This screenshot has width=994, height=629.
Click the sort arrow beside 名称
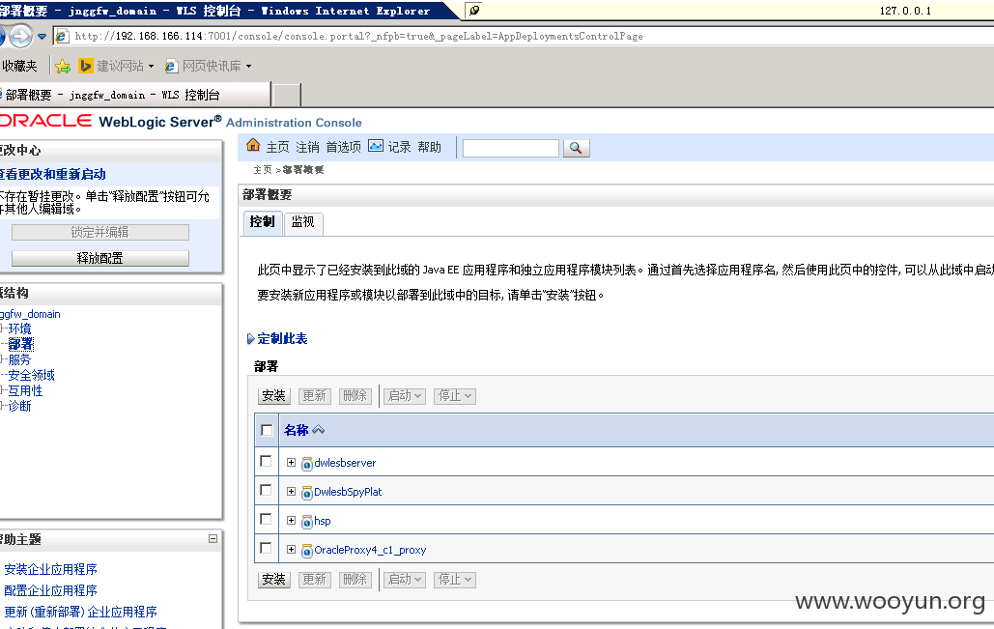click(x=318, y=430)
